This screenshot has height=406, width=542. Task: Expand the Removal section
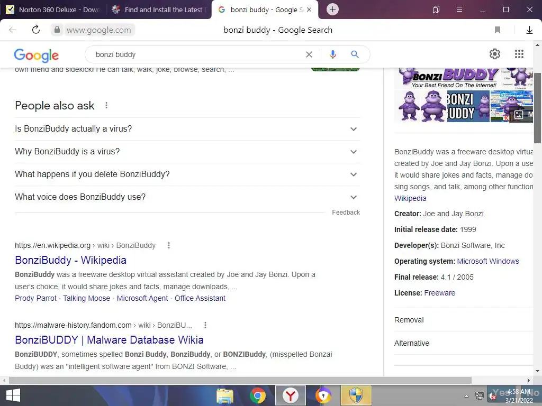pos(464,320)
